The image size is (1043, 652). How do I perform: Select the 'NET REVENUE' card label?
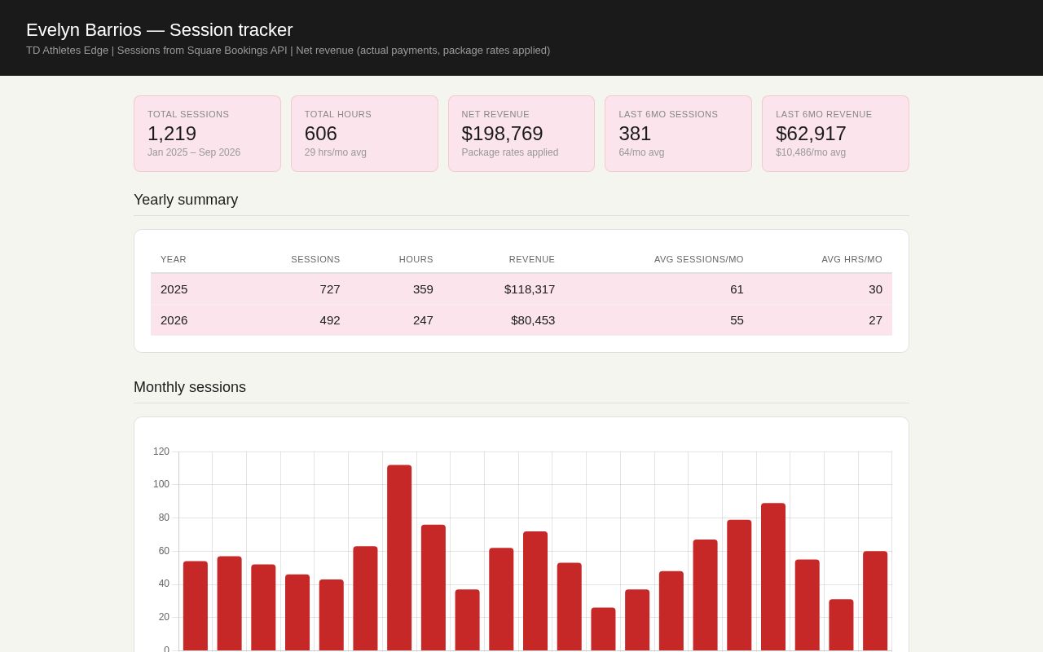pyautogui.click(x=495, y=114)
